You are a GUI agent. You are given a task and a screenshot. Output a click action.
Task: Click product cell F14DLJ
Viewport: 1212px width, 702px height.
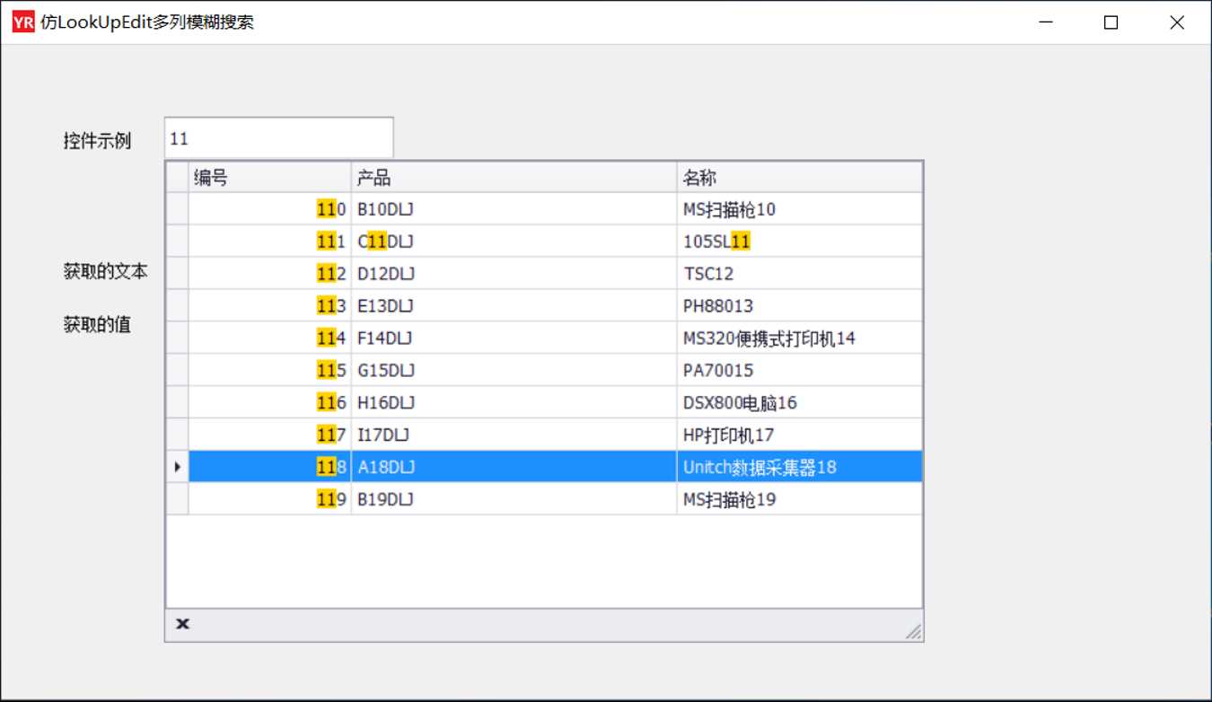click(514, 338)
